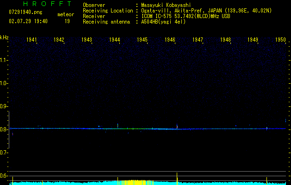Click the 1942 time axis label
This screenshot has height=185, width=291.
pyautogui.click(x=59, y=39)
